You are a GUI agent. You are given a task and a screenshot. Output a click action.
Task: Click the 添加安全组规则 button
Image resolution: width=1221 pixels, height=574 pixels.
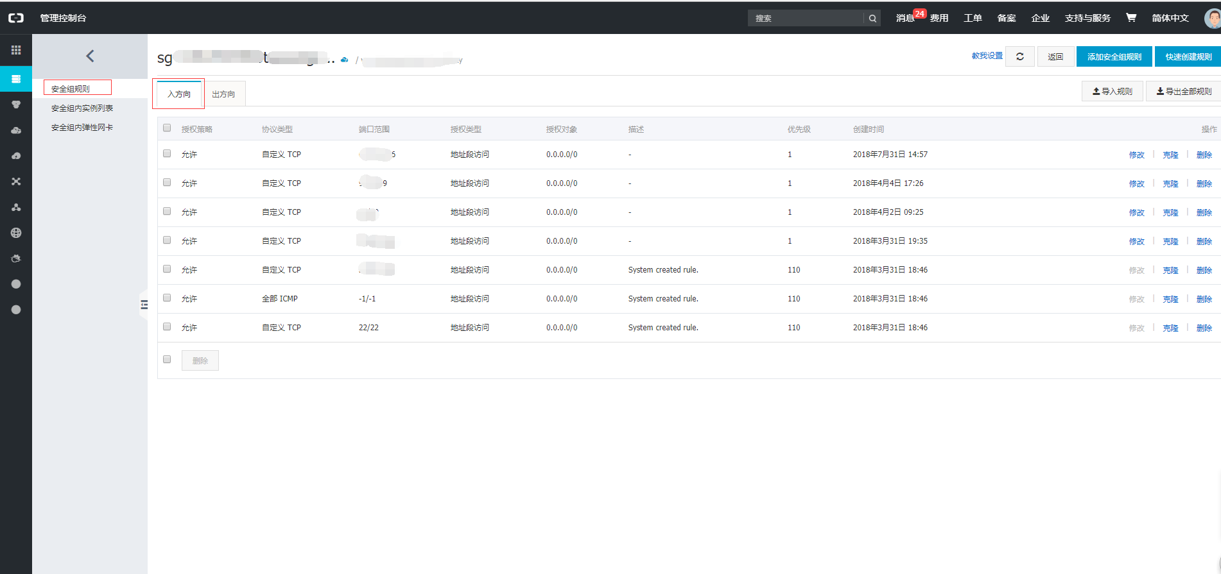1114,56
